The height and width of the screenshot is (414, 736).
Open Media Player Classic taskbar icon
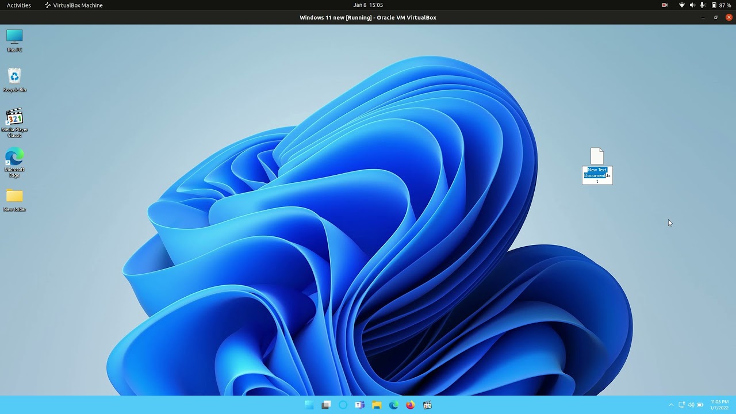click(x=427, y=405)
